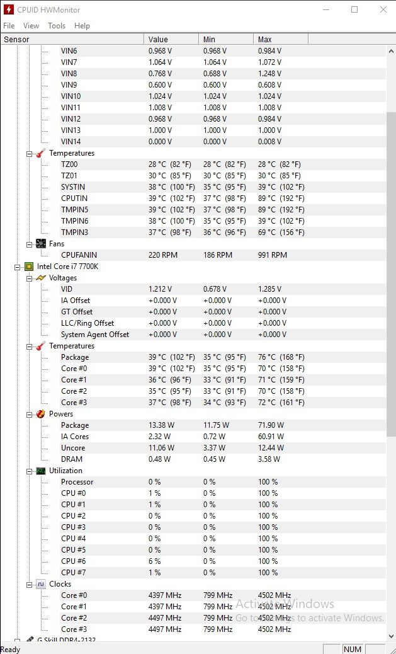
Task: Click the HWMonitor app icon in title bar
Action: point(9,10)
